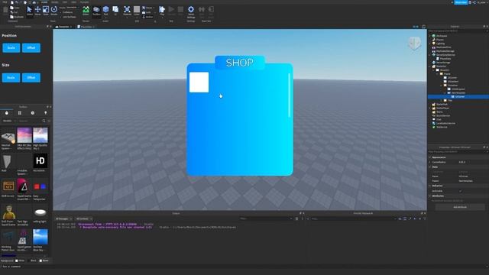This screenshot has width=489, height=275.
Task: Collapse the Appearance properties section
Action: (429, 157)
